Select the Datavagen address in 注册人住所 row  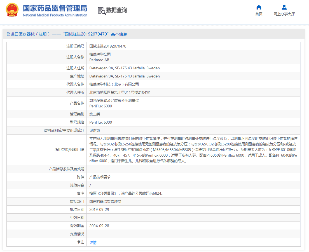pos(125,68)
